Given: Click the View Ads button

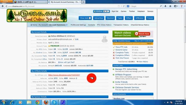Looking at the screenshot, I should [85, 18].
